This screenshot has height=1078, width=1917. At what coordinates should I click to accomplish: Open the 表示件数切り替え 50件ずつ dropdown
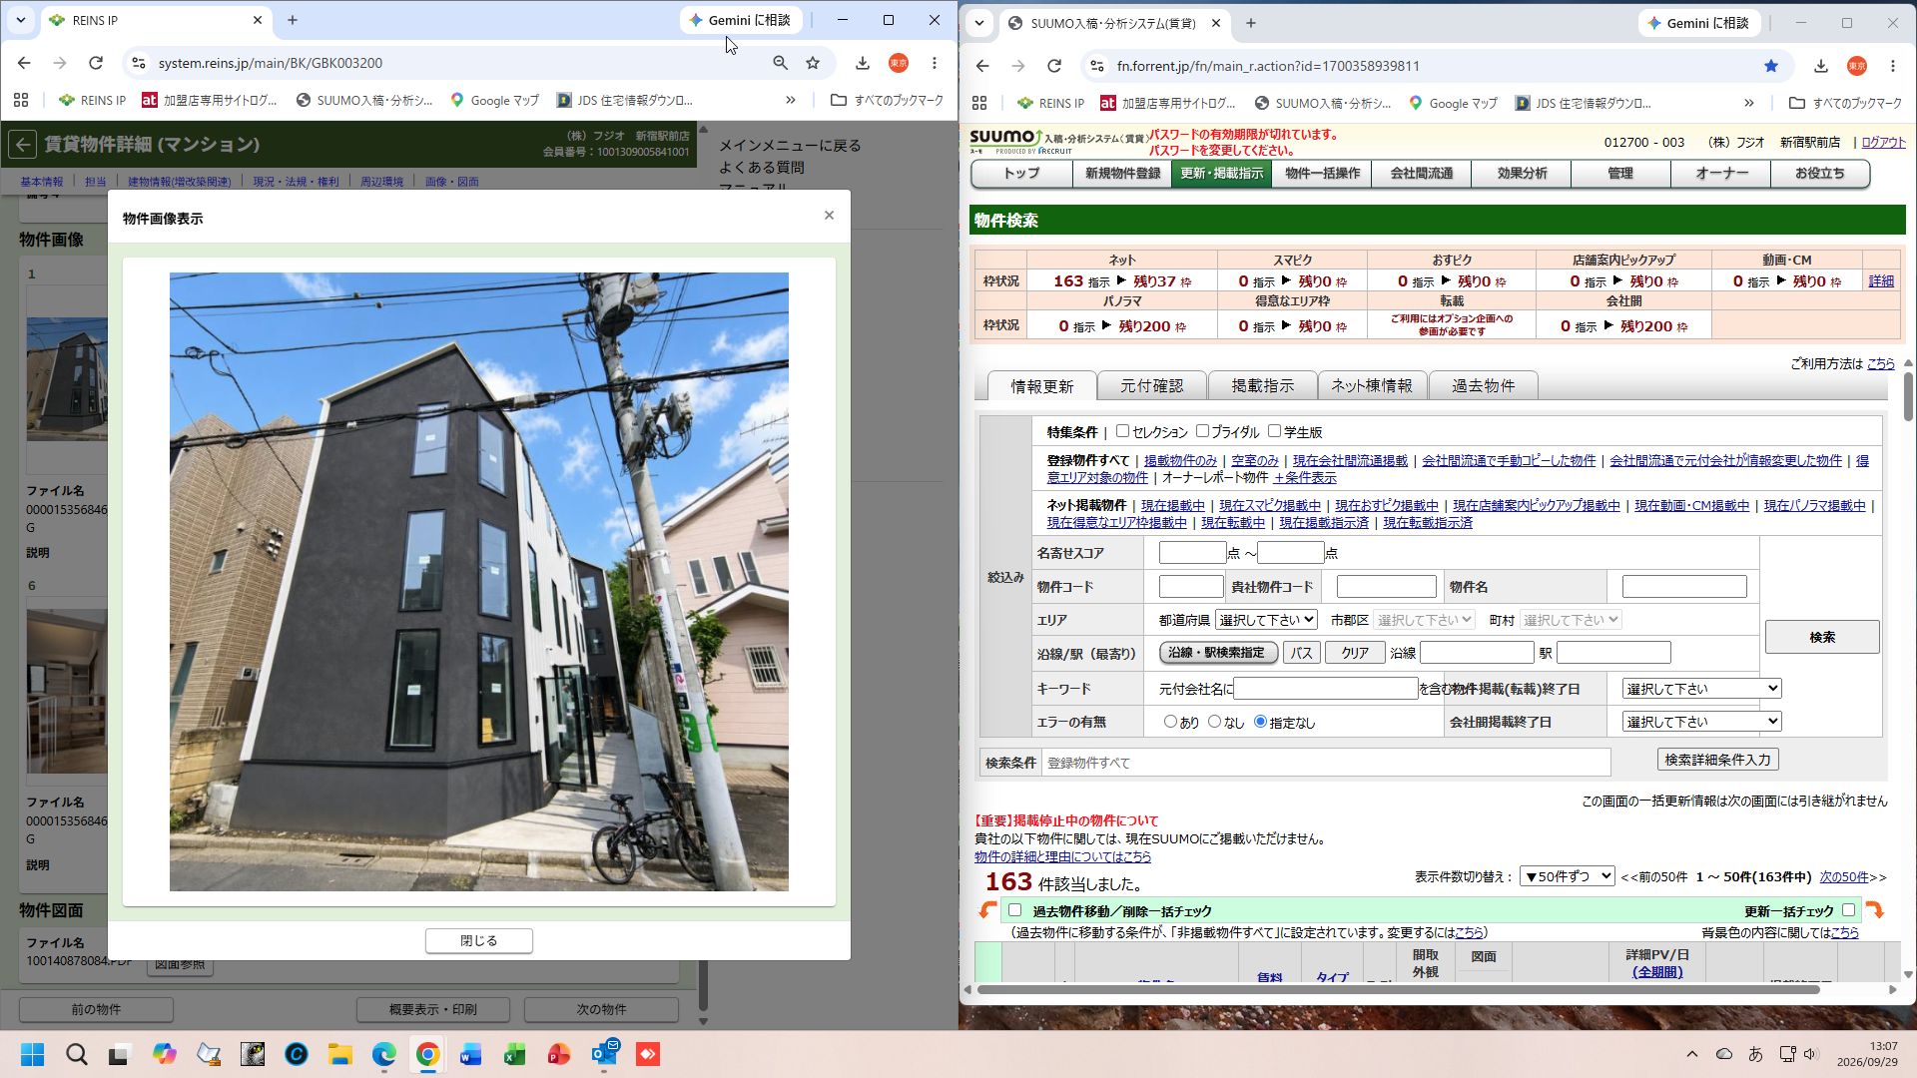click(x=1567, y=876)
